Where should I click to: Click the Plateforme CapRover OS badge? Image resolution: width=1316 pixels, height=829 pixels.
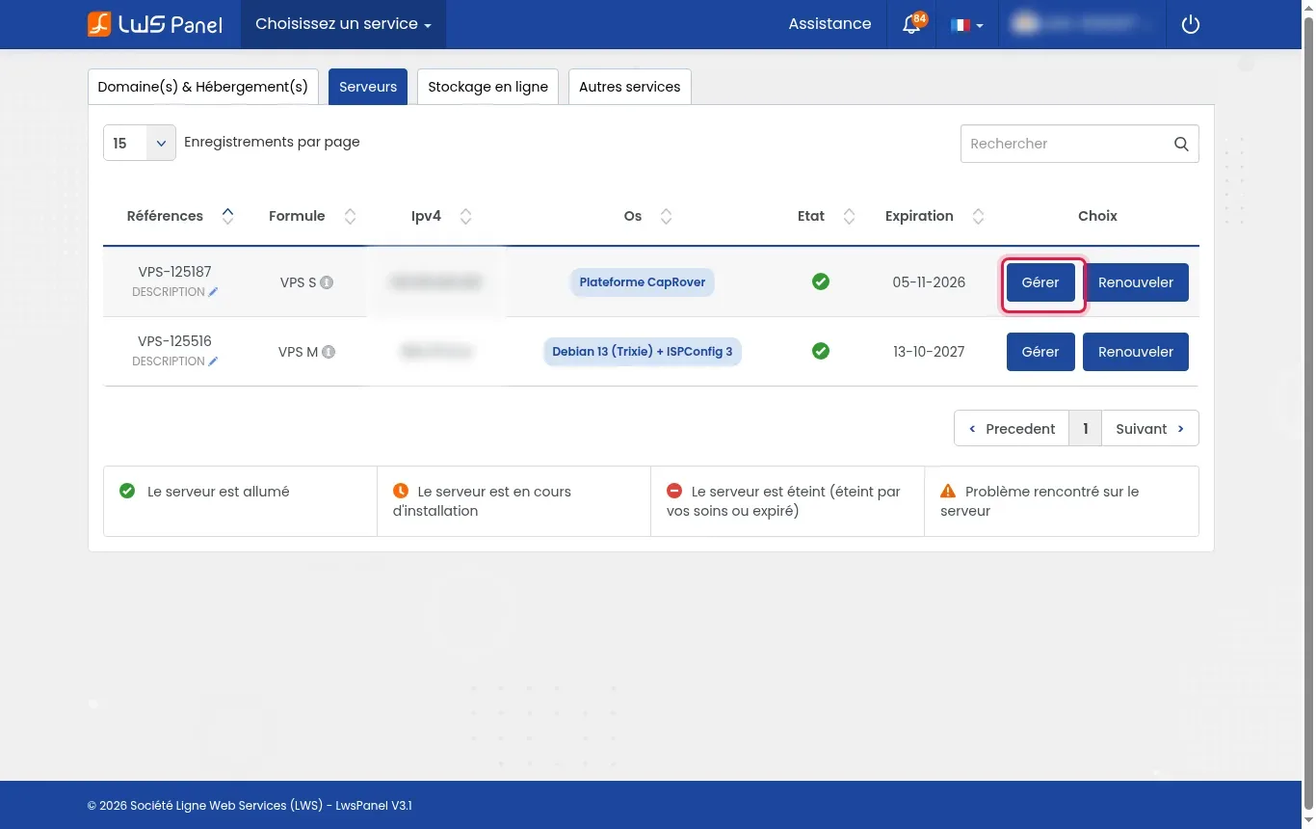click(x=643, y=282)
